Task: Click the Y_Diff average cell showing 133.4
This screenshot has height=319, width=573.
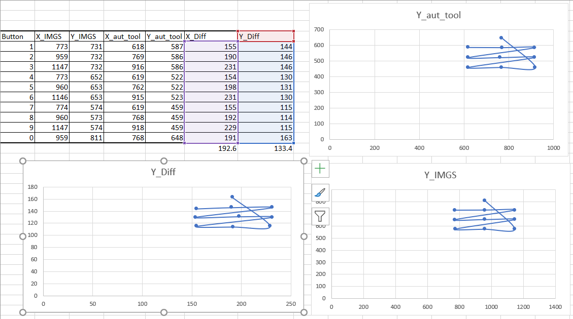Action: point(265,148)
